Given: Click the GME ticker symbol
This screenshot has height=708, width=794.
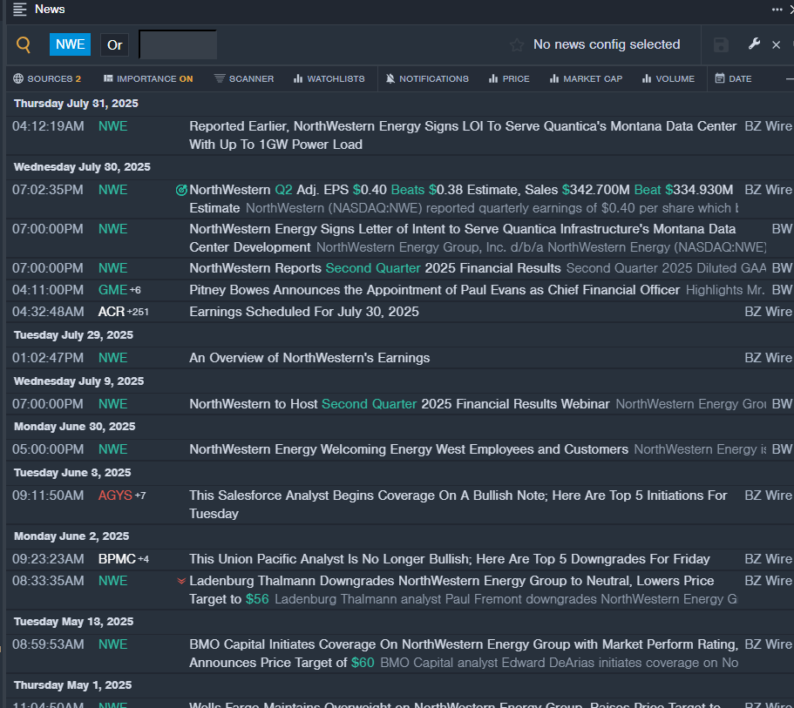Looking at the screenshot, I should (x=112, y=290).
